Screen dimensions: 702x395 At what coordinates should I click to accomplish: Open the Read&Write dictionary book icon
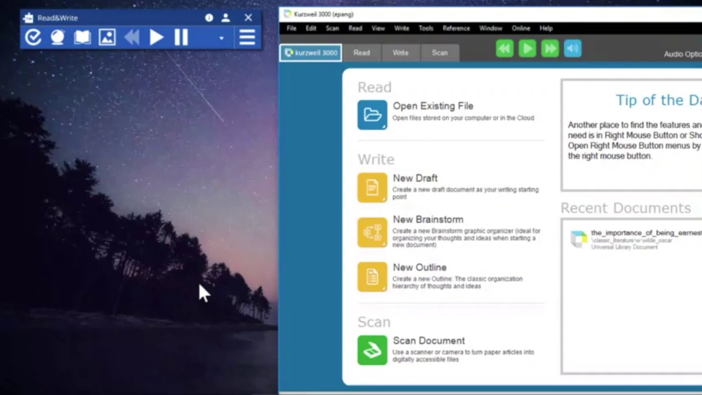click(82, 37)
